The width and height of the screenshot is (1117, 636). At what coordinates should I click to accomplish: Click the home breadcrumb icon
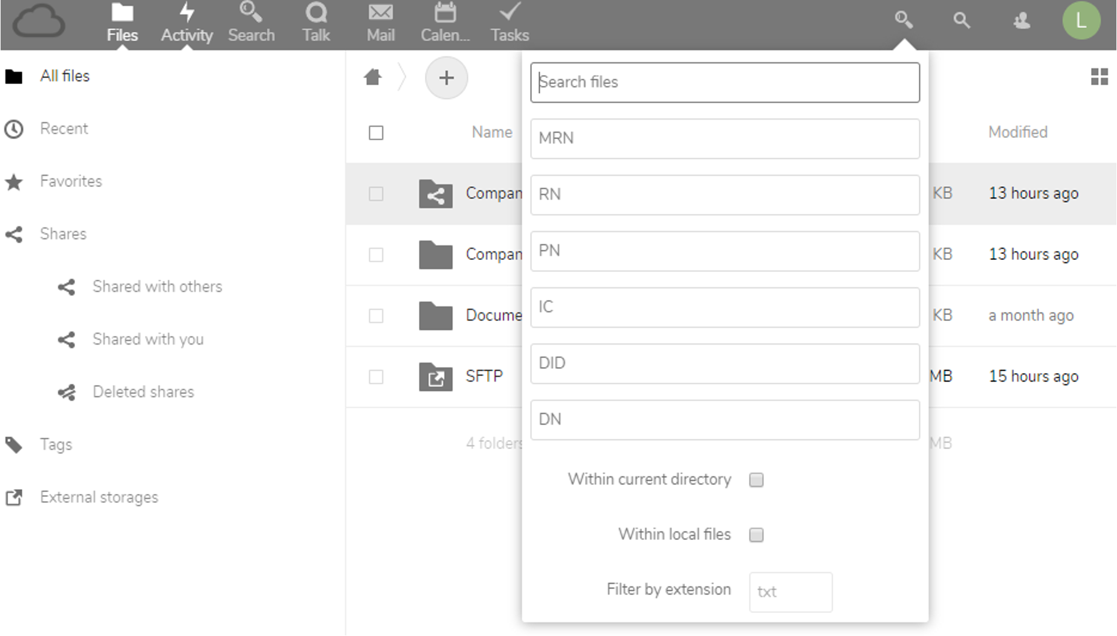(373, 77)
